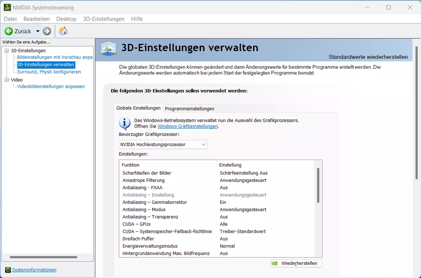
Task: Maximize the NVIDIA Systemsteuerung window
Action: pos(388,7)
